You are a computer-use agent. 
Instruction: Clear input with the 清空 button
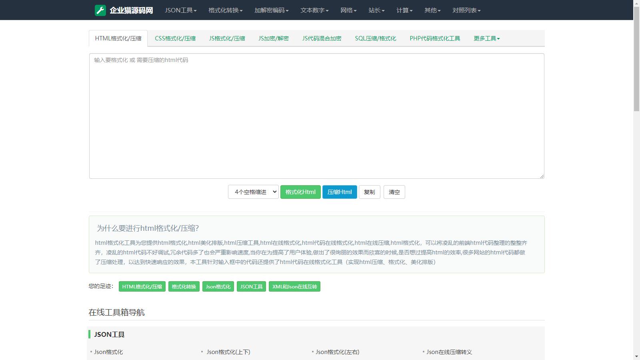tap(394, 192)
